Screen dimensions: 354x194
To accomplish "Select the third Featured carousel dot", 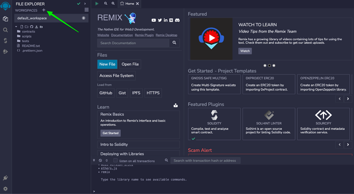I will (x=274, y=65).
